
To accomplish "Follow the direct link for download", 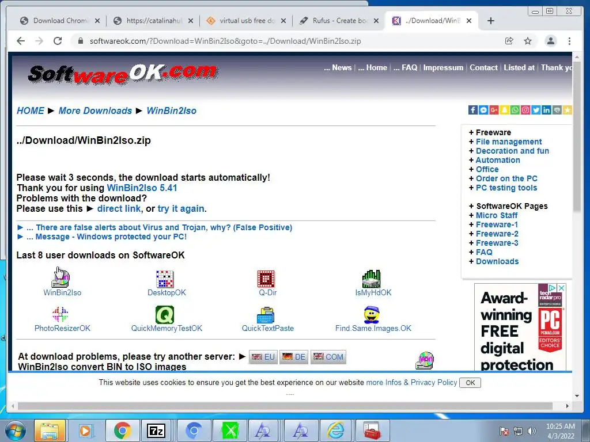I will [119, 208].
